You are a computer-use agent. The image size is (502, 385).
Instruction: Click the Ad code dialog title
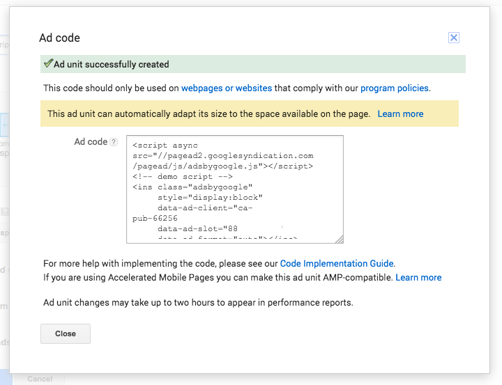click(59, 38)
